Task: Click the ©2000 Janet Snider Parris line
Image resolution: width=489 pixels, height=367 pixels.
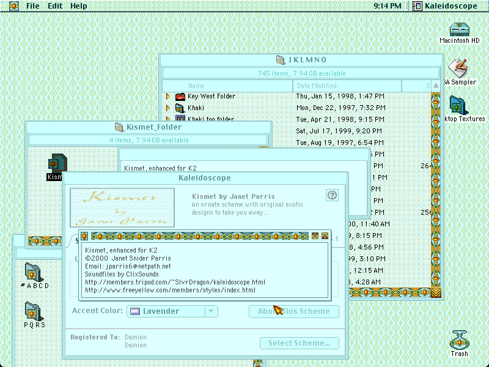Action: pyautogui.click(x=128, y=258)
